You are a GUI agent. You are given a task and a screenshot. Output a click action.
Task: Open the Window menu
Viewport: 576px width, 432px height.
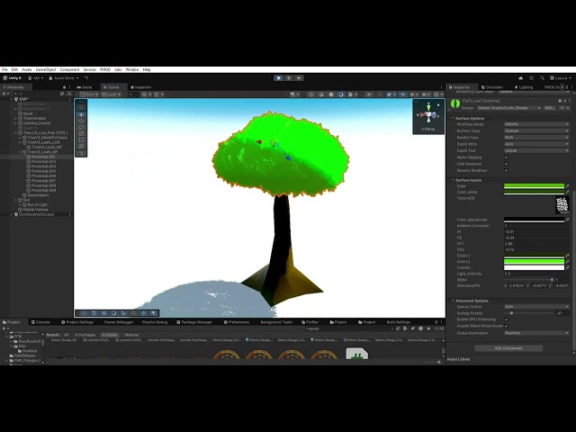pos(132,69)
